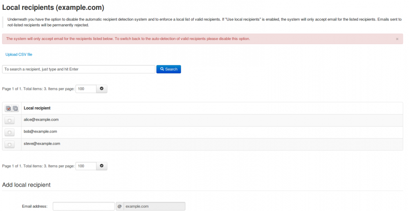Check the steve@example.com row checkbox

tap(9, 144)
